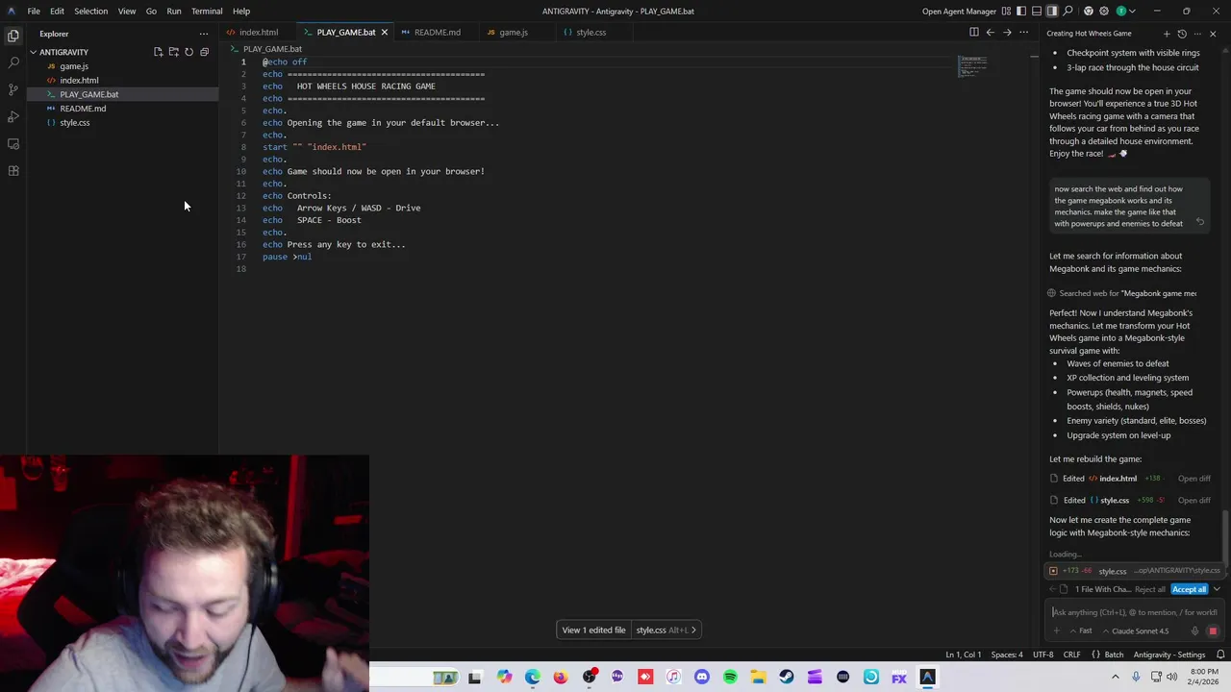
Task: Open the browser Chrome icon in title bar
Action: (x=1088, y=11)
